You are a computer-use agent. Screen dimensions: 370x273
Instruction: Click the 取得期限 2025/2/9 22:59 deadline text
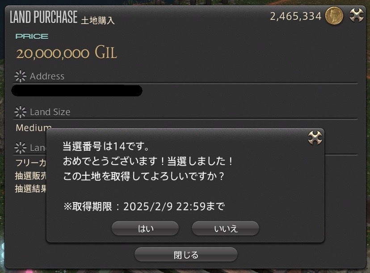pyautogui.click(x=144, y=207)
